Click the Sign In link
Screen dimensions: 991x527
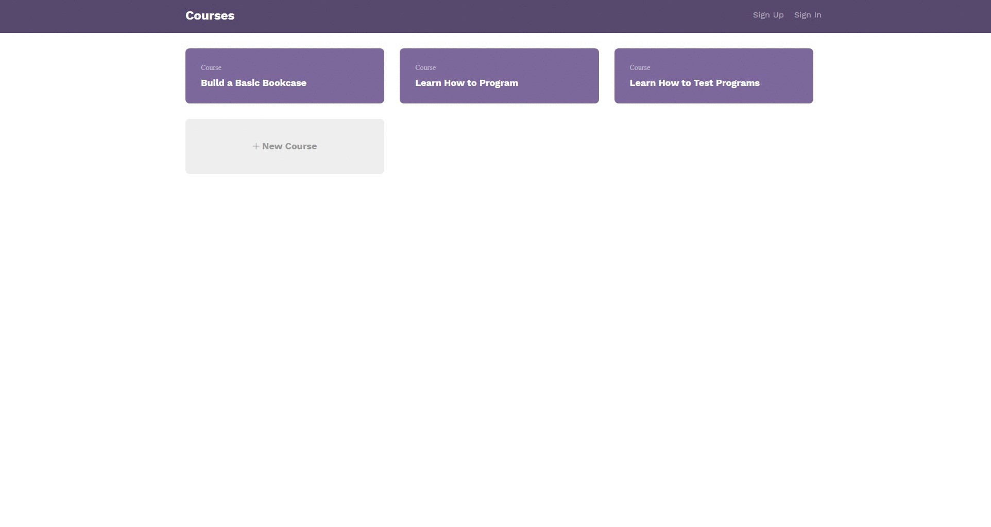(807, 15)
